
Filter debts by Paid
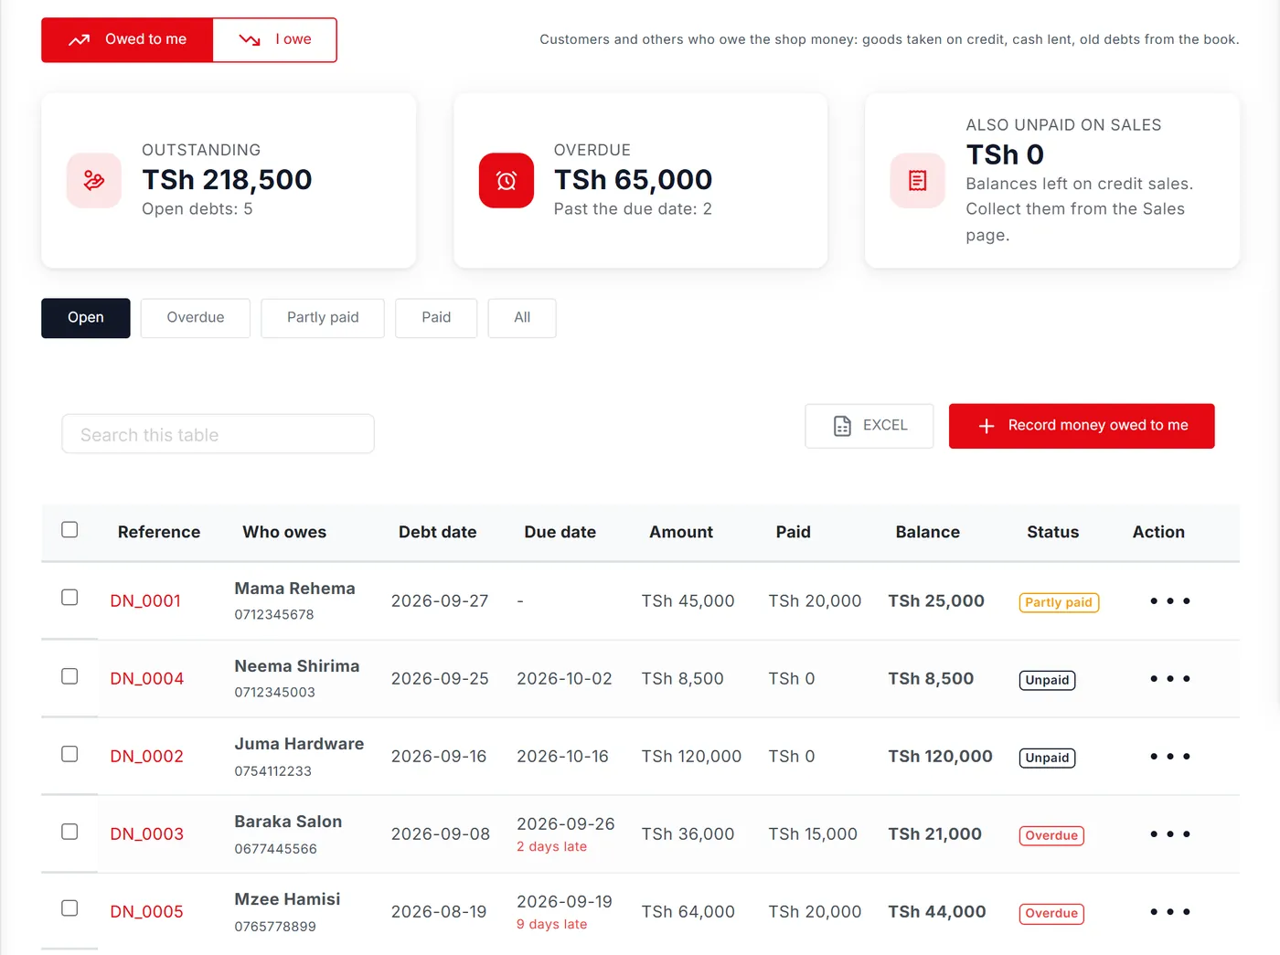(x=436, y=318)
